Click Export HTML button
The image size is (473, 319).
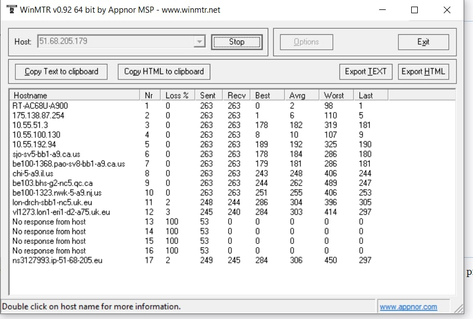pos(423,72)
